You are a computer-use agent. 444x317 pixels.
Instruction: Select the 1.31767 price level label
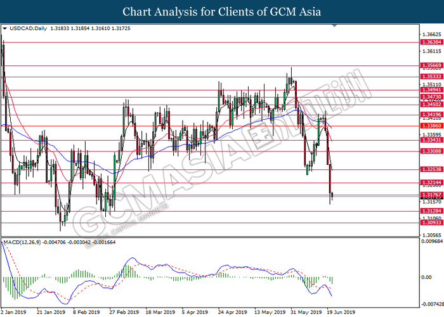(x=431, y=195)
